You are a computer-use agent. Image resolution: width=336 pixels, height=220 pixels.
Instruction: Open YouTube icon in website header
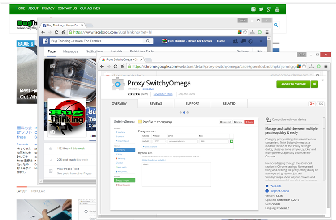click(x=277, y=9)
